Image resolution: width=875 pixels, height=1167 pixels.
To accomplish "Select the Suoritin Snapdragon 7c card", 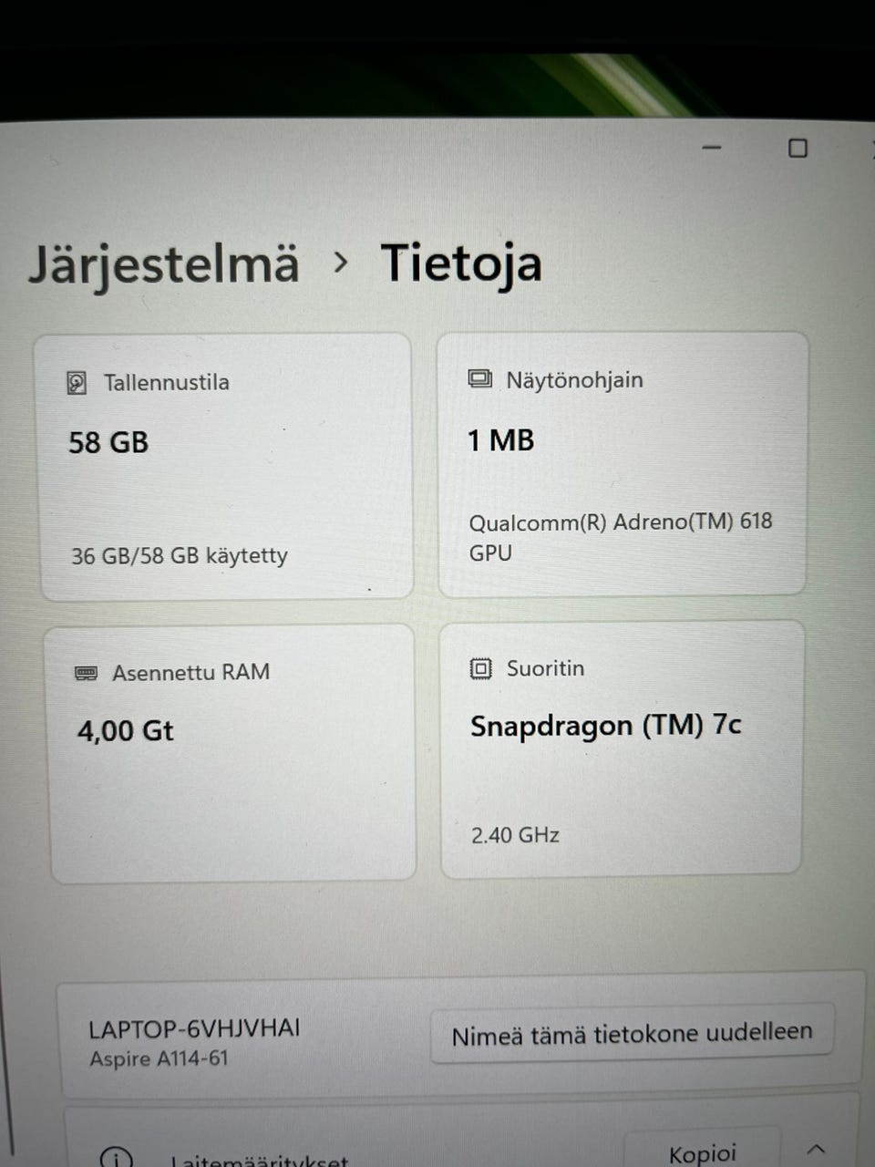I will click(623, 750).
